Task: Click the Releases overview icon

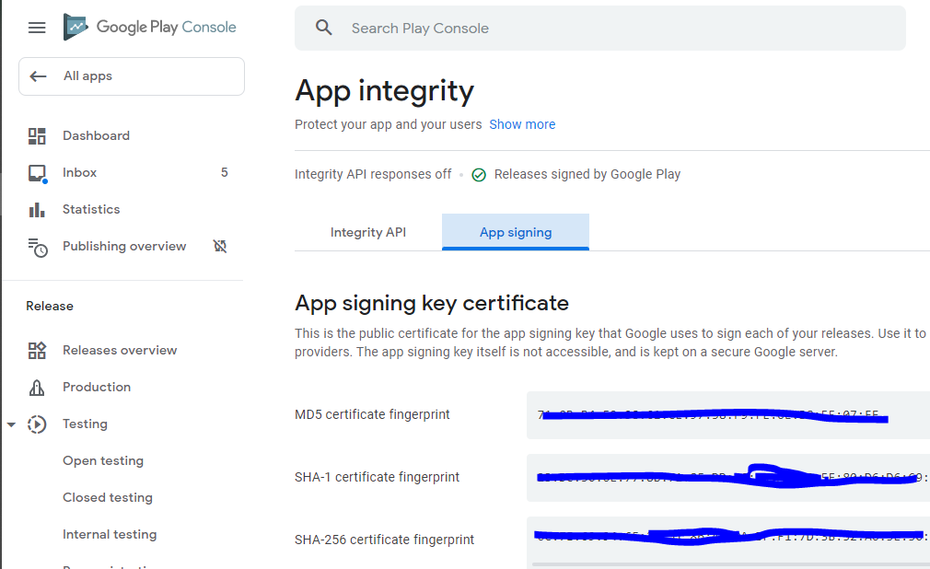Action: click(37, 351)
